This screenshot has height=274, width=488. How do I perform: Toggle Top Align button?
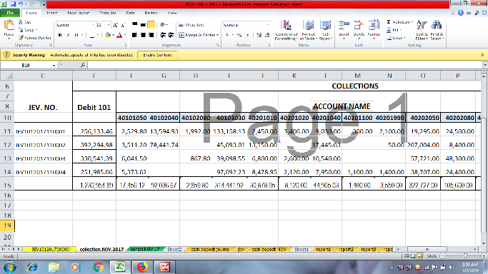coord(134,24)
